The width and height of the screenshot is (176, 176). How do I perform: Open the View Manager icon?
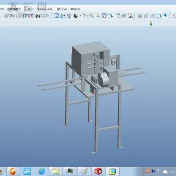(x=130, y=16)
